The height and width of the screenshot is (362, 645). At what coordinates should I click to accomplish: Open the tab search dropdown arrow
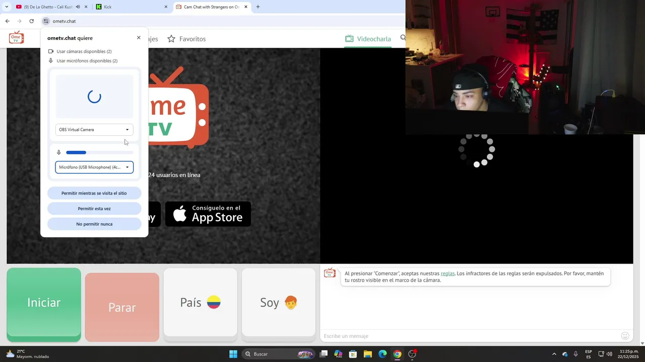[7, 7]
